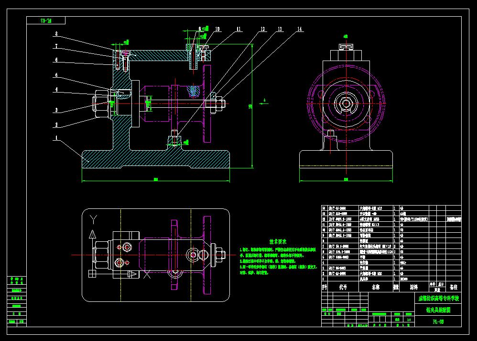This screenshot has height=341, width=477.
Task: Click the X axis label in plan view
Action: tap(147, 275)
